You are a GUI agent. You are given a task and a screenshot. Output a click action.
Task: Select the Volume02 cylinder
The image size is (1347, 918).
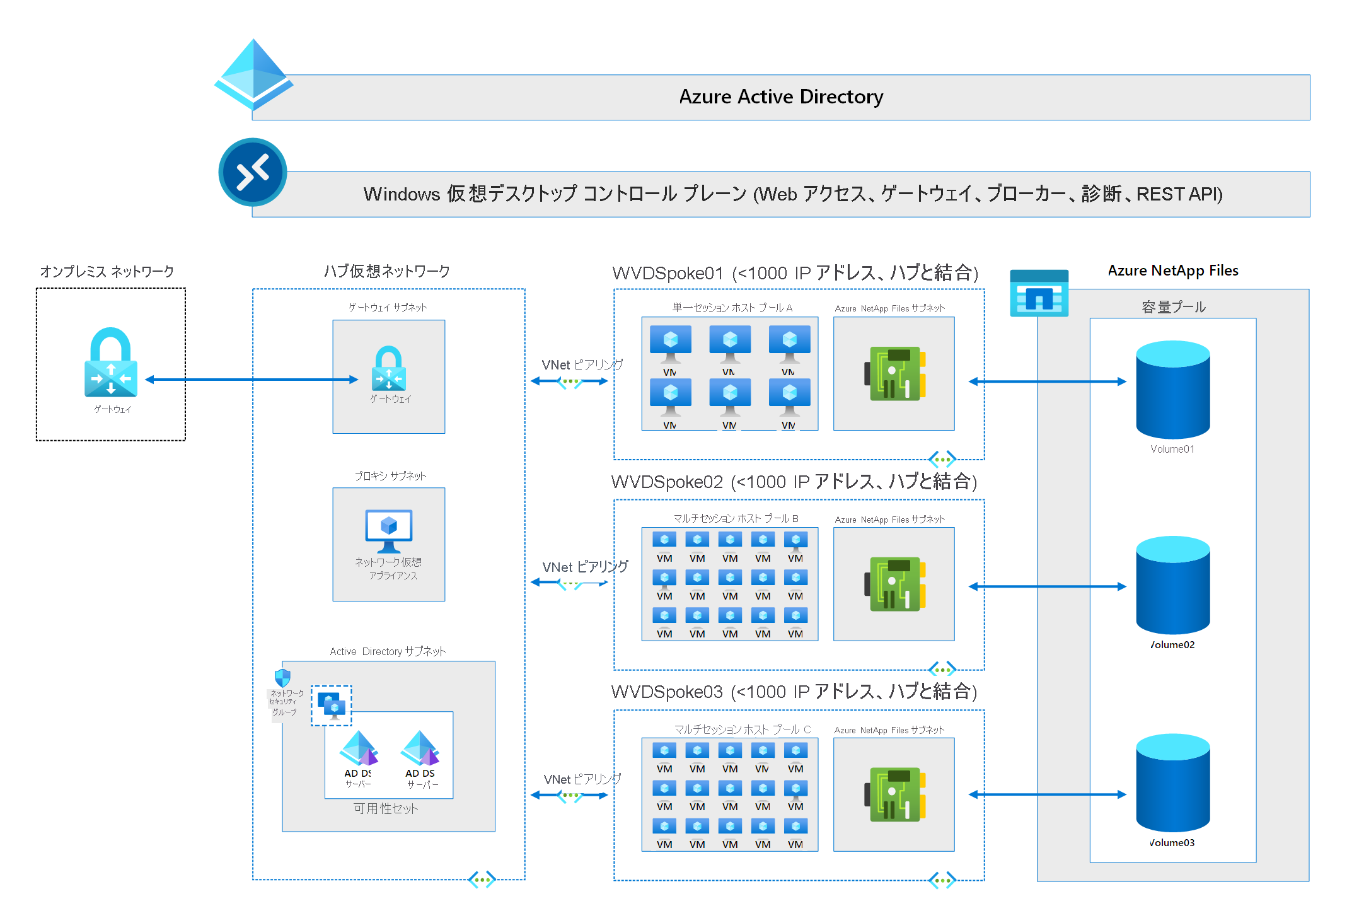coord(1173,585)
